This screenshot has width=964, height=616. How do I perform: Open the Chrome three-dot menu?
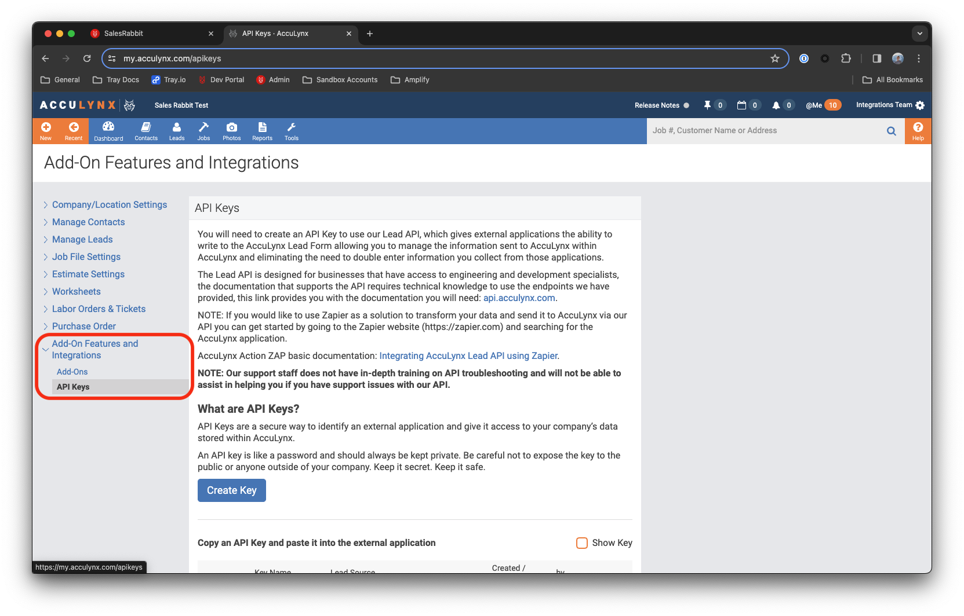tap(919, 58)
